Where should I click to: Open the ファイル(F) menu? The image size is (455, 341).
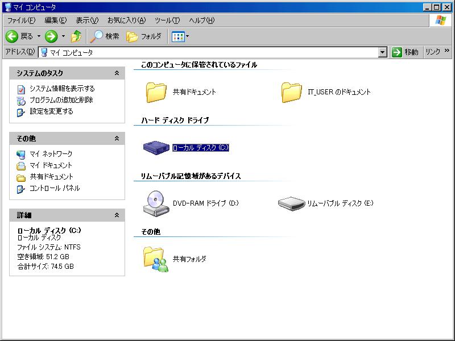[21, 20]
